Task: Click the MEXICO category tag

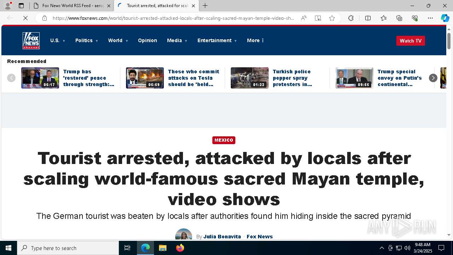Action: [224, 140]
